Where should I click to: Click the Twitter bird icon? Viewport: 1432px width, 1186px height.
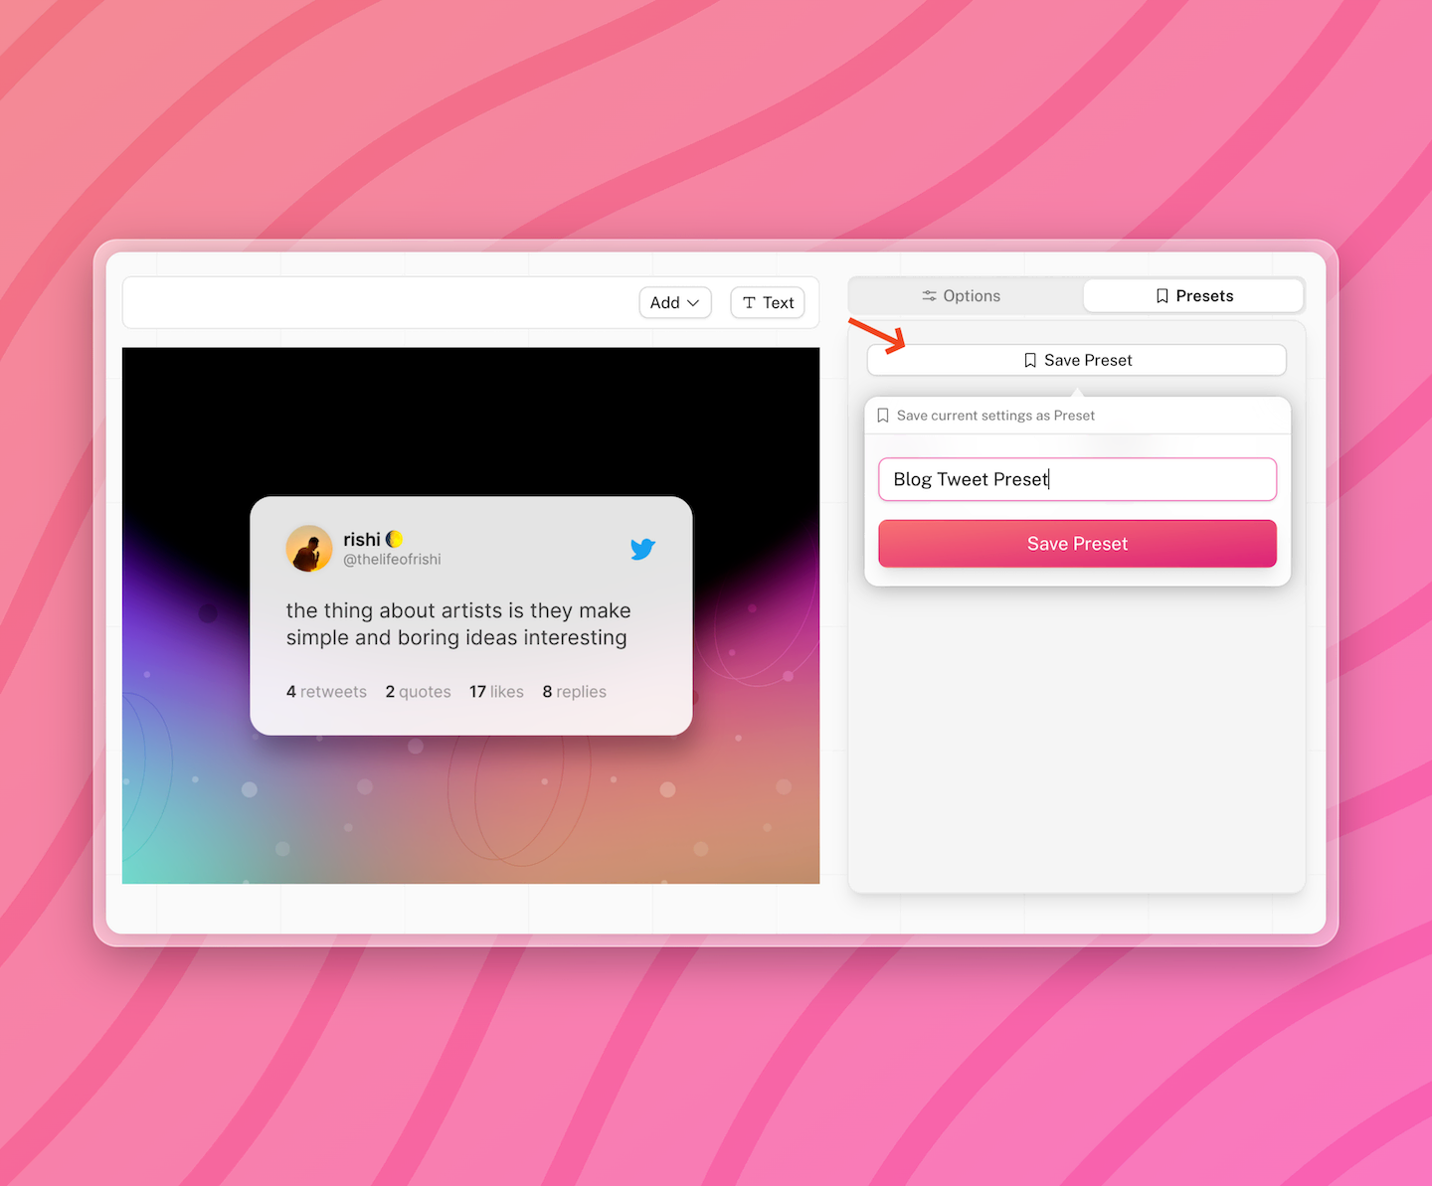642,549
